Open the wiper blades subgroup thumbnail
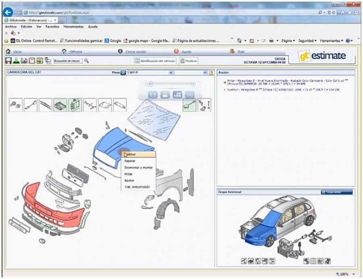Screen dimensions: 363x279 45,105
